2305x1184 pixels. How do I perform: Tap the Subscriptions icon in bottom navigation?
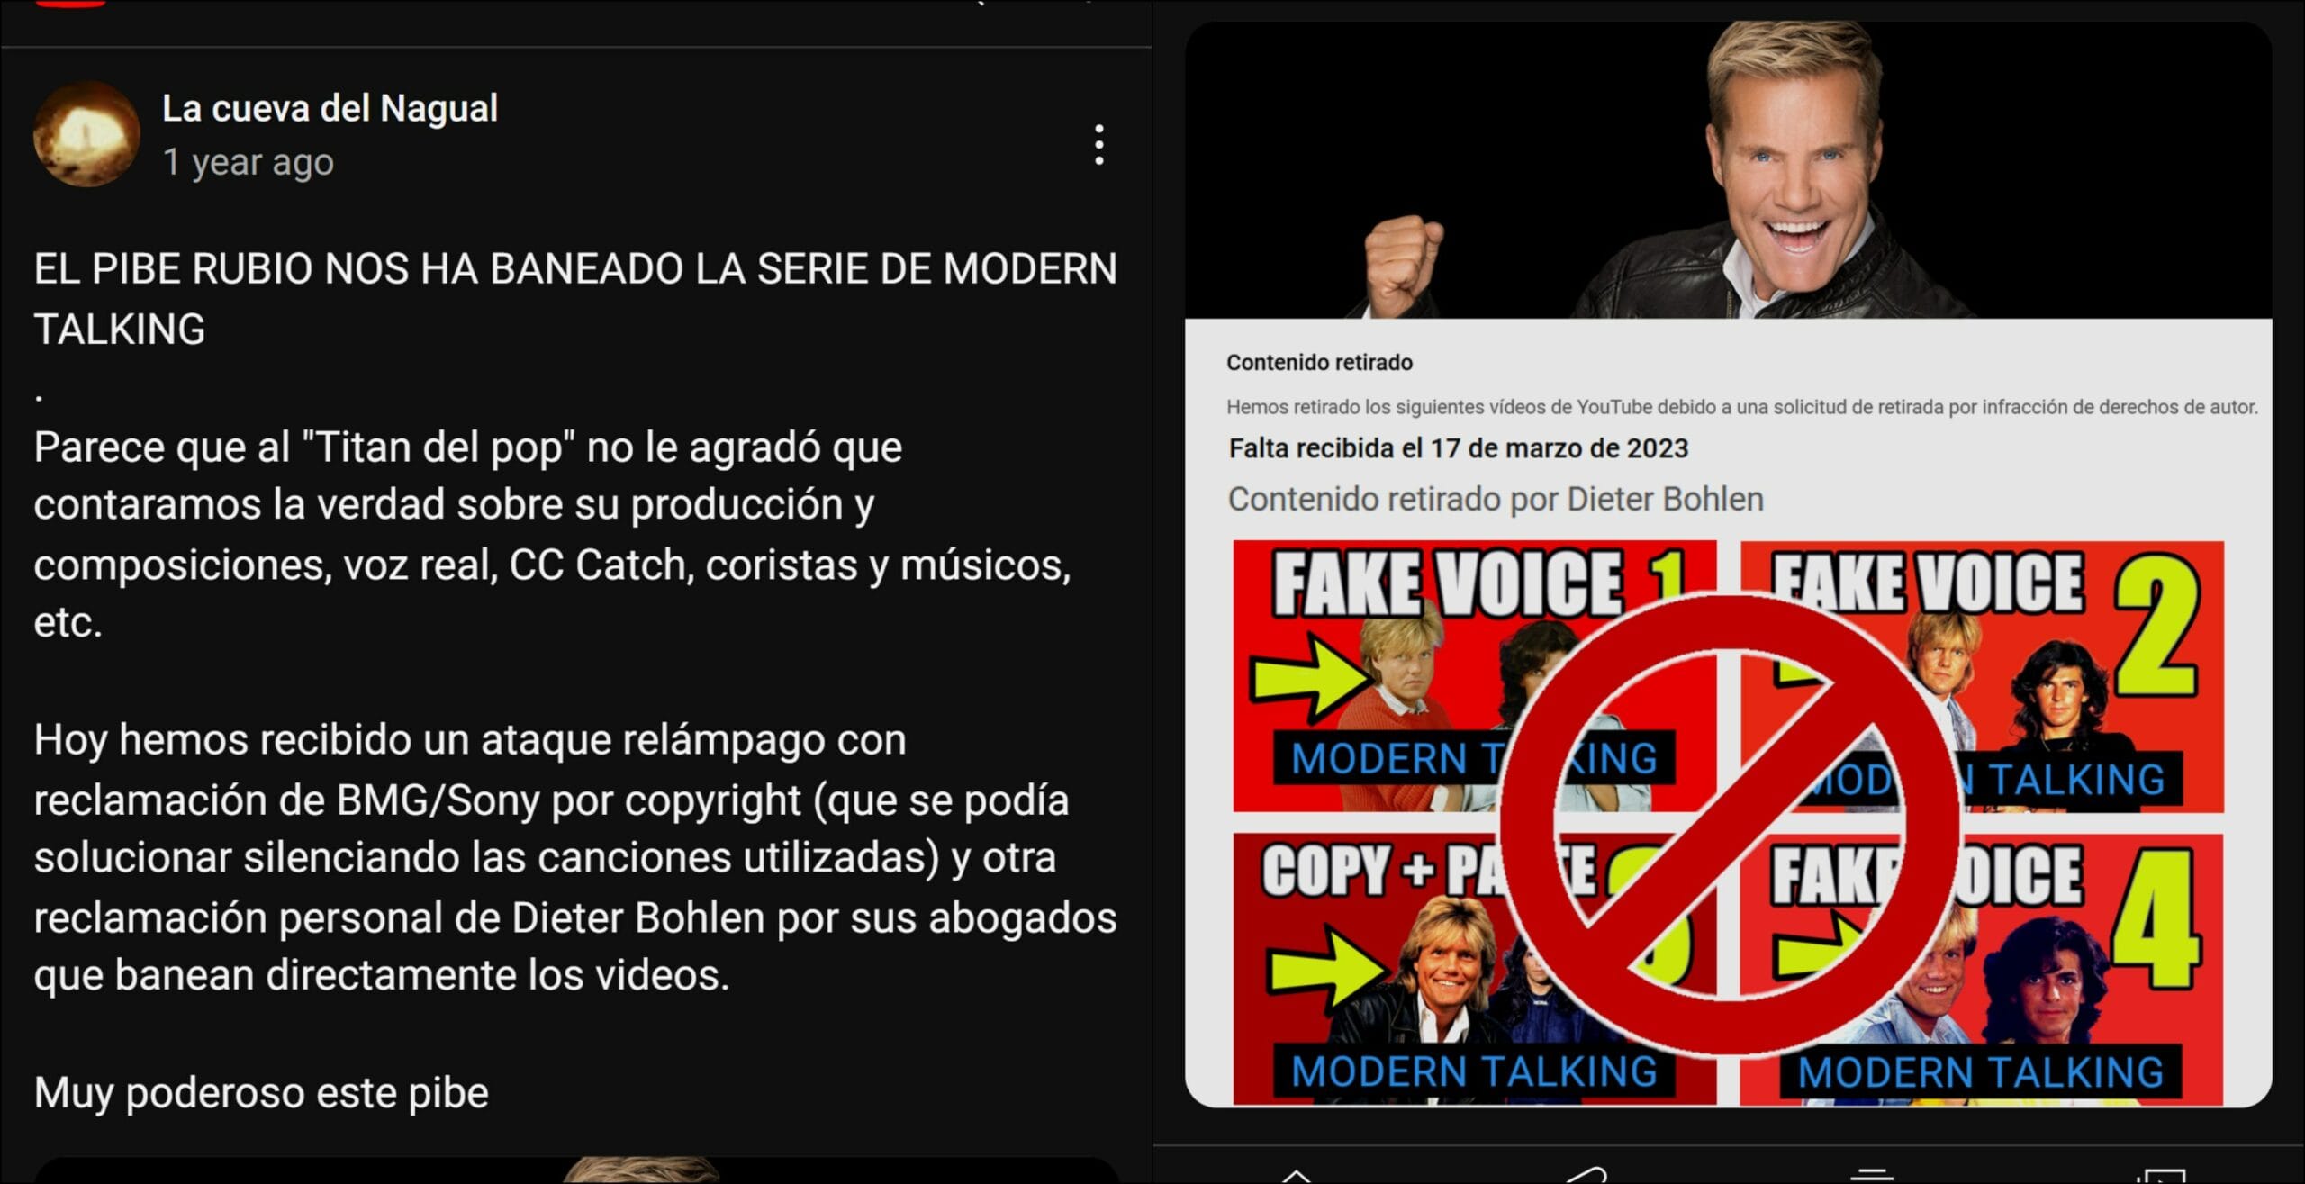(1873, 1175)
